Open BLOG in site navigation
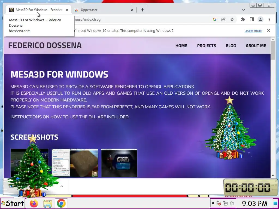Screen dimensions: 279x209 point(231,46)
